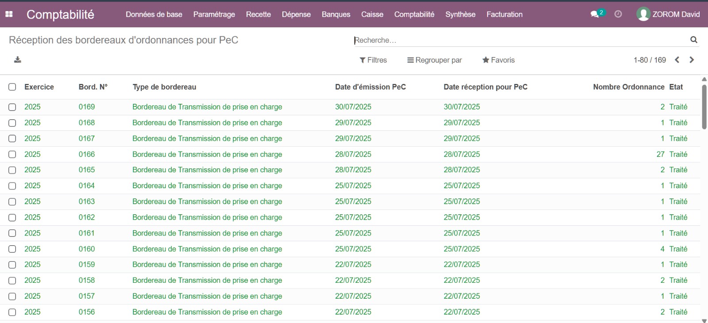Open the conversations message icon with badge
This screenshot has width=708, height=323.
pos(596,14)
